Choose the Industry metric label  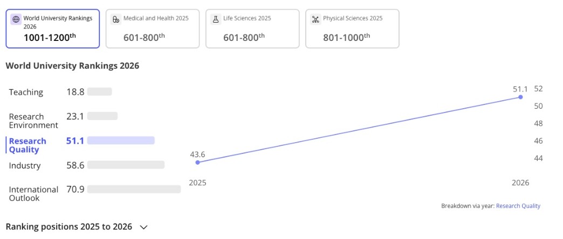tap(25, 165)
